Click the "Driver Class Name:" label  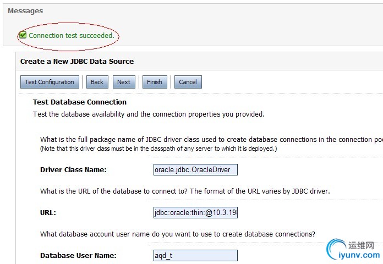pyautogui.click(x=73, y=169)
